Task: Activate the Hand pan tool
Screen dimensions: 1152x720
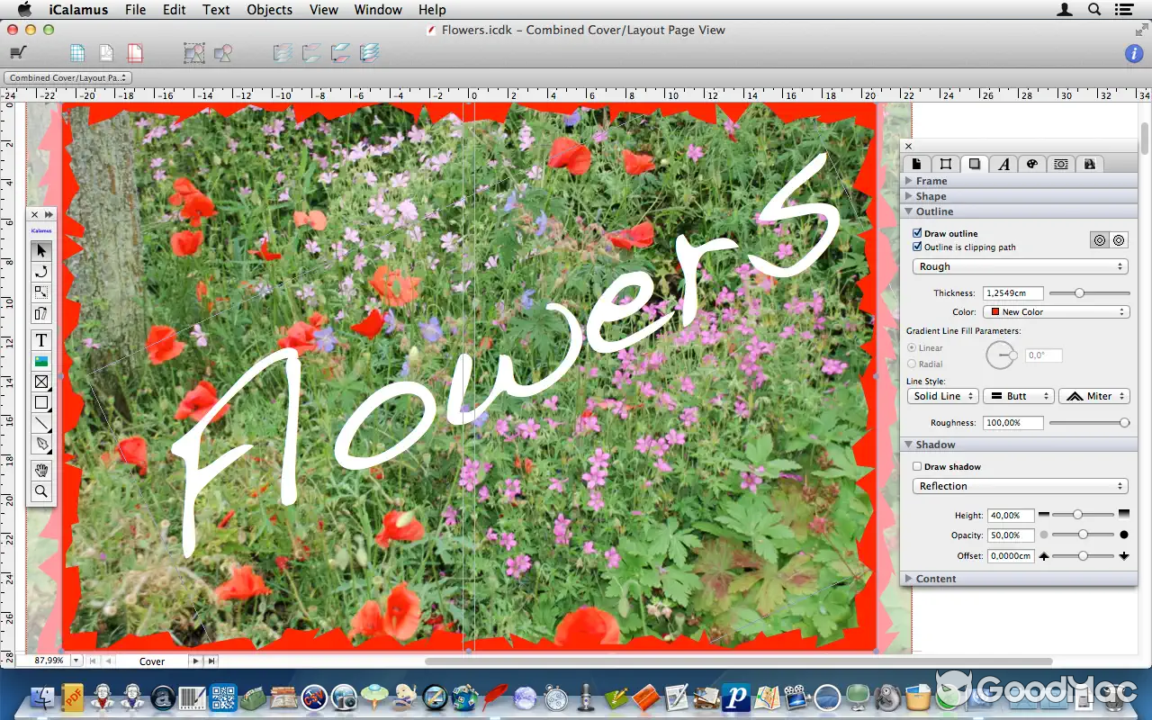Action: [x=41, y=470]
